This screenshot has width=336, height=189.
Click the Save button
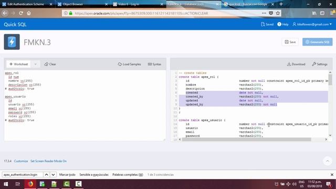pos(290,42)
